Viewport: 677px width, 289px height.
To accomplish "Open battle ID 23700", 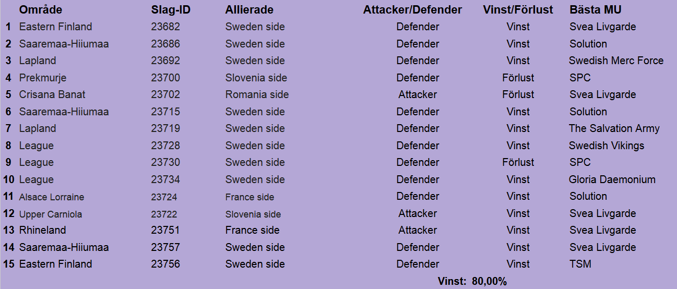I will coord(165,78).
